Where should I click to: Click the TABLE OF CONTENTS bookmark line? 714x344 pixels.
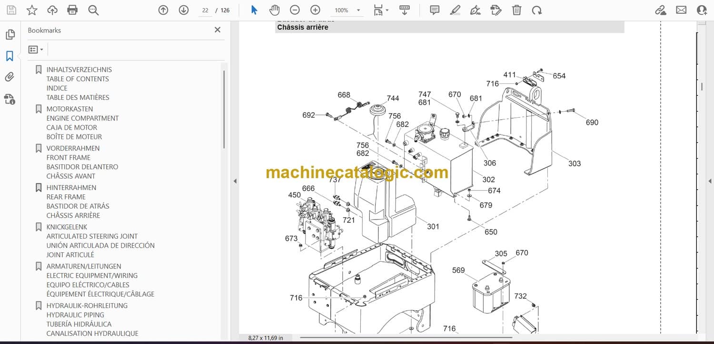78,79
